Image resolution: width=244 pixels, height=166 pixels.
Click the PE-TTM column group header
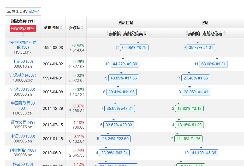pos(126,22)
